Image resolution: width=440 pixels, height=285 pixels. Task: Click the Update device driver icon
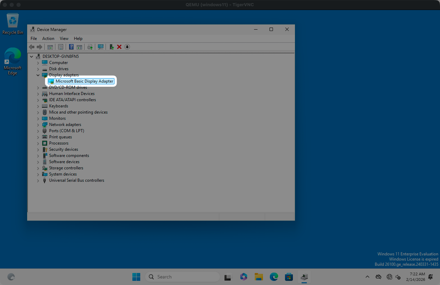[111, 47]
